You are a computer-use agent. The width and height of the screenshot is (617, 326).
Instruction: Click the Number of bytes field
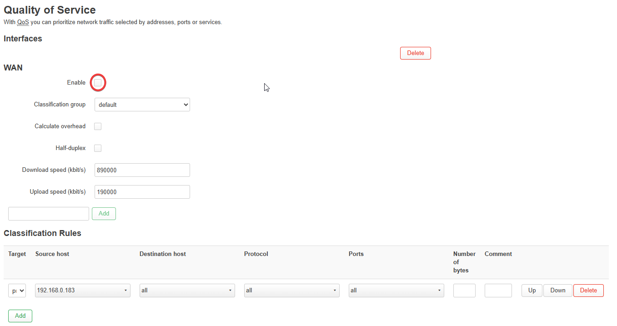point(464,291)
